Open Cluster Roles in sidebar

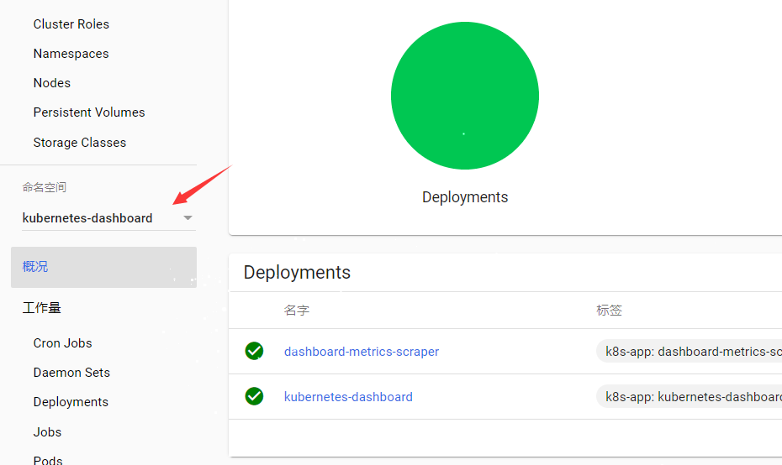[x=71, y=24]
